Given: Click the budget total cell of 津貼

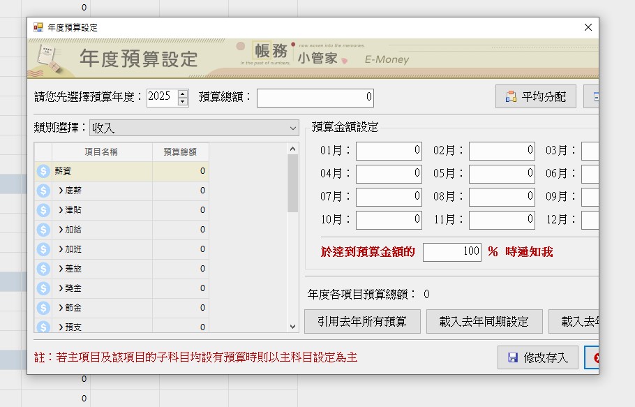Looking at the screenshot, I should pyautogui.click(x=181, y=209).
